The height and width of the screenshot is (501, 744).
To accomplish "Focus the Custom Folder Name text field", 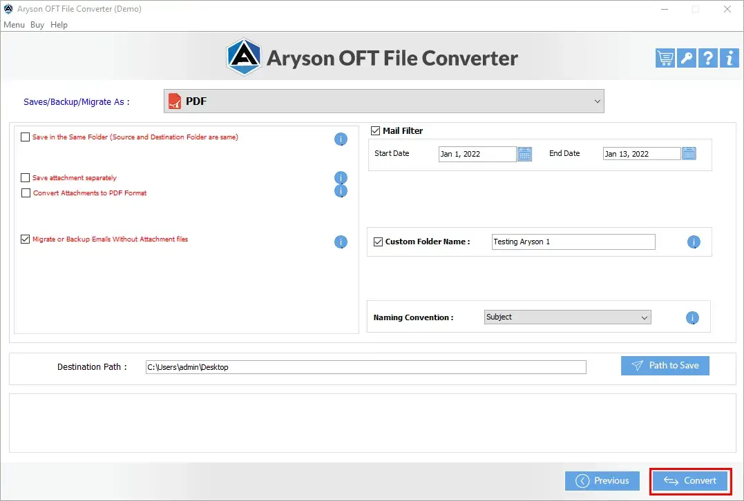I will [x=573, y=242].
